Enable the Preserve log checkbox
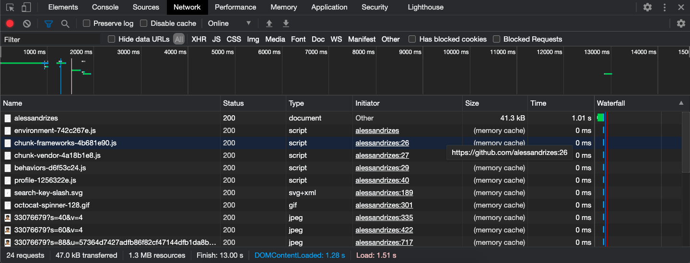Viewport: 690px width, 263px height. click(86, 23)
